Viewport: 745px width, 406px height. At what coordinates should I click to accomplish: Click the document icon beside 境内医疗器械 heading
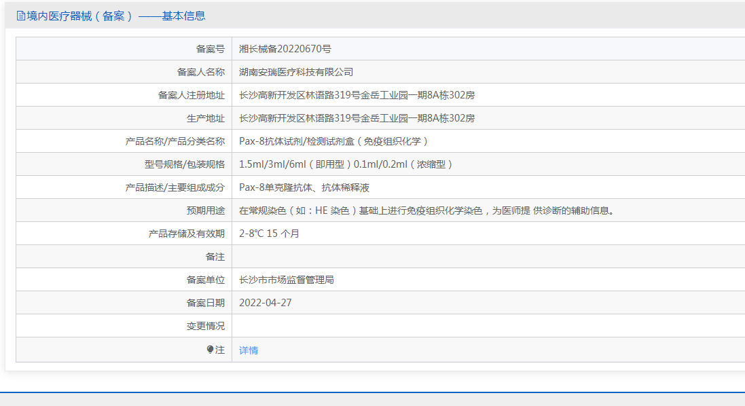(x=21, y=16)
